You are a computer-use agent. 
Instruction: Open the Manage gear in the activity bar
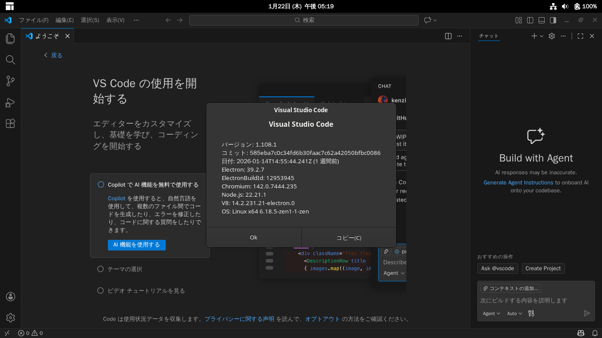click(11, 318)
